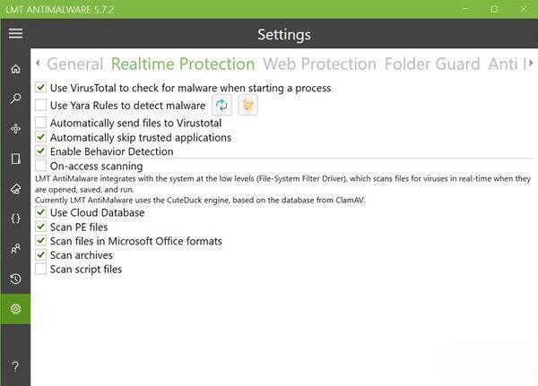Enable On-access scanning checkbox
538x386 pixels.
click(x=41, y=166)
